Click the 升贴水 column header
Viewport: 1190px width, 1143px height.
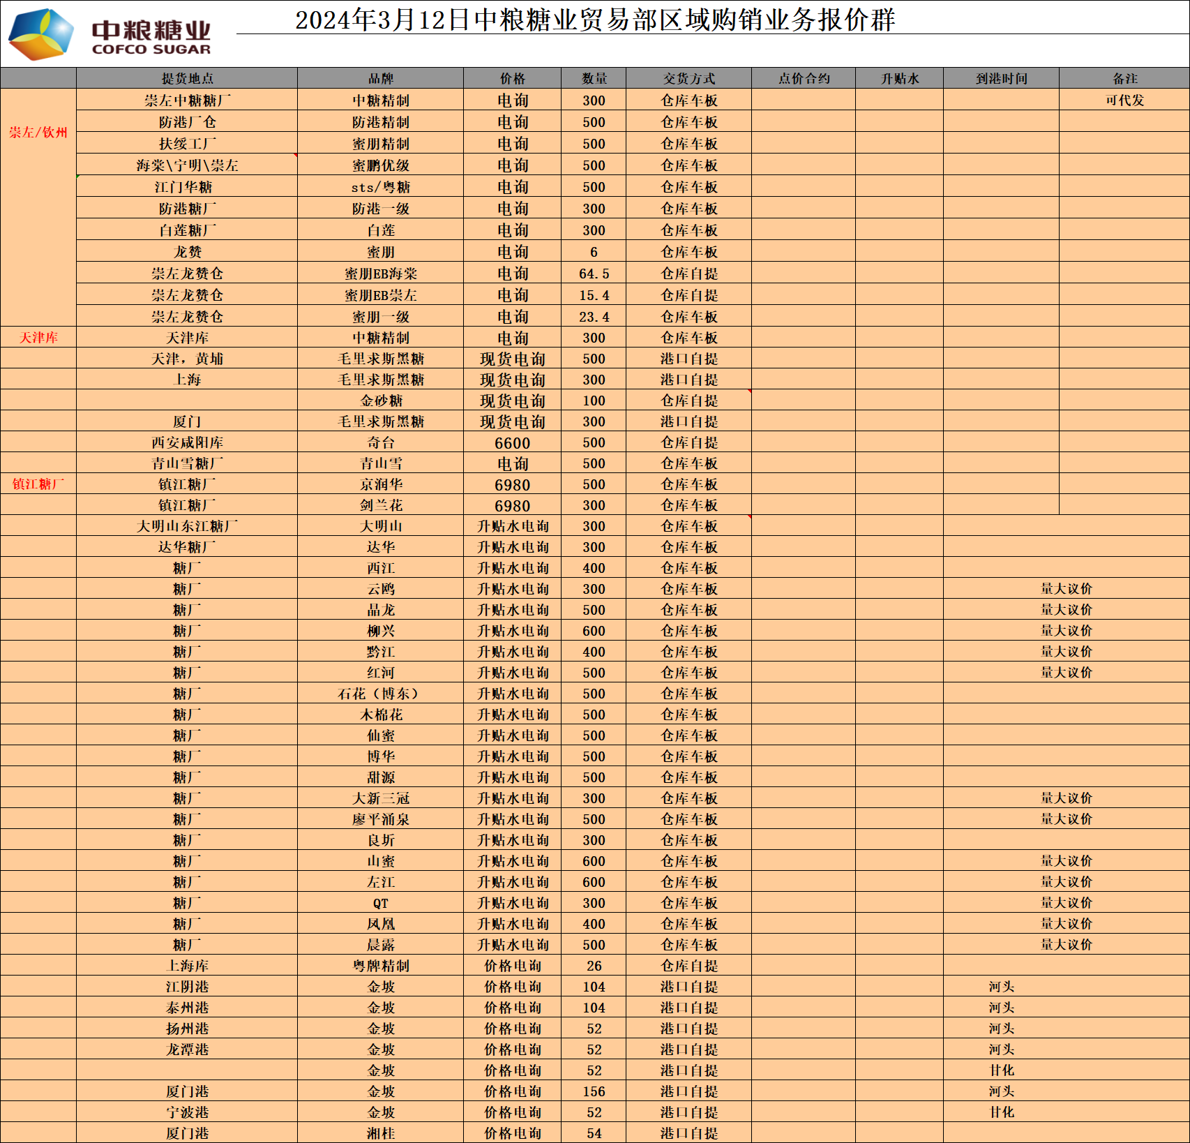tap(899, 79)
